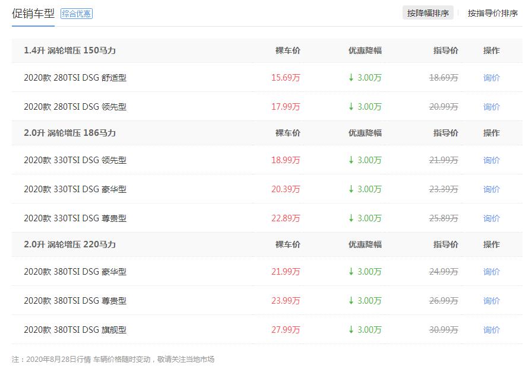Click the 27.99万 bare car price
This screenshot has width=532, height=369.
[286, 330]
